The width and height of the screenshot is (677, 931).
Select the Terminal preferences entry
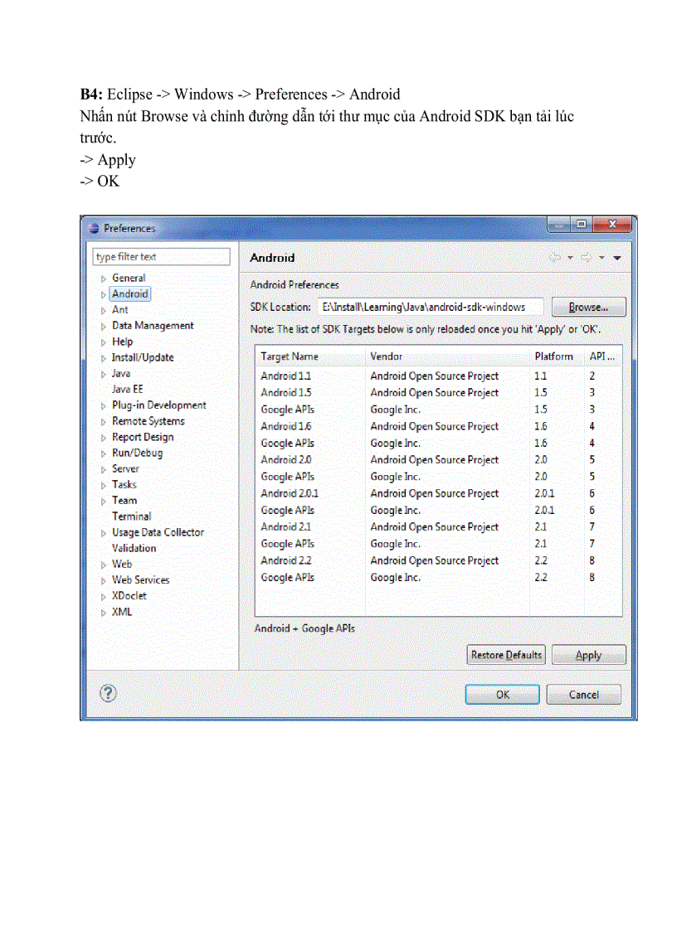(x=131, y=516)
